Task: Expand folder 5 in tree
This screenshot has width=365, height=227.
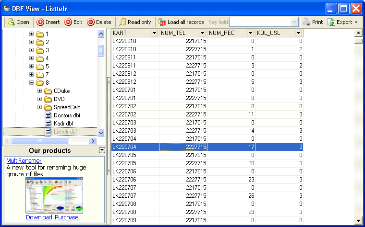Action: pyautogui.click(x=31, y=67)
